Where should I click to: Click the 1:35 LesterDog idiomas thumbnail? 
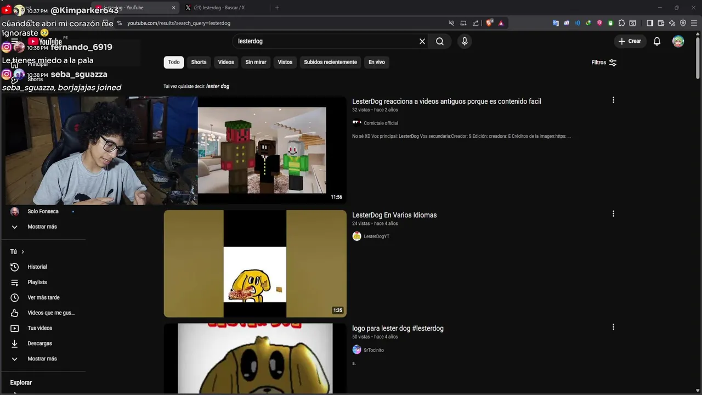point(255,263)
